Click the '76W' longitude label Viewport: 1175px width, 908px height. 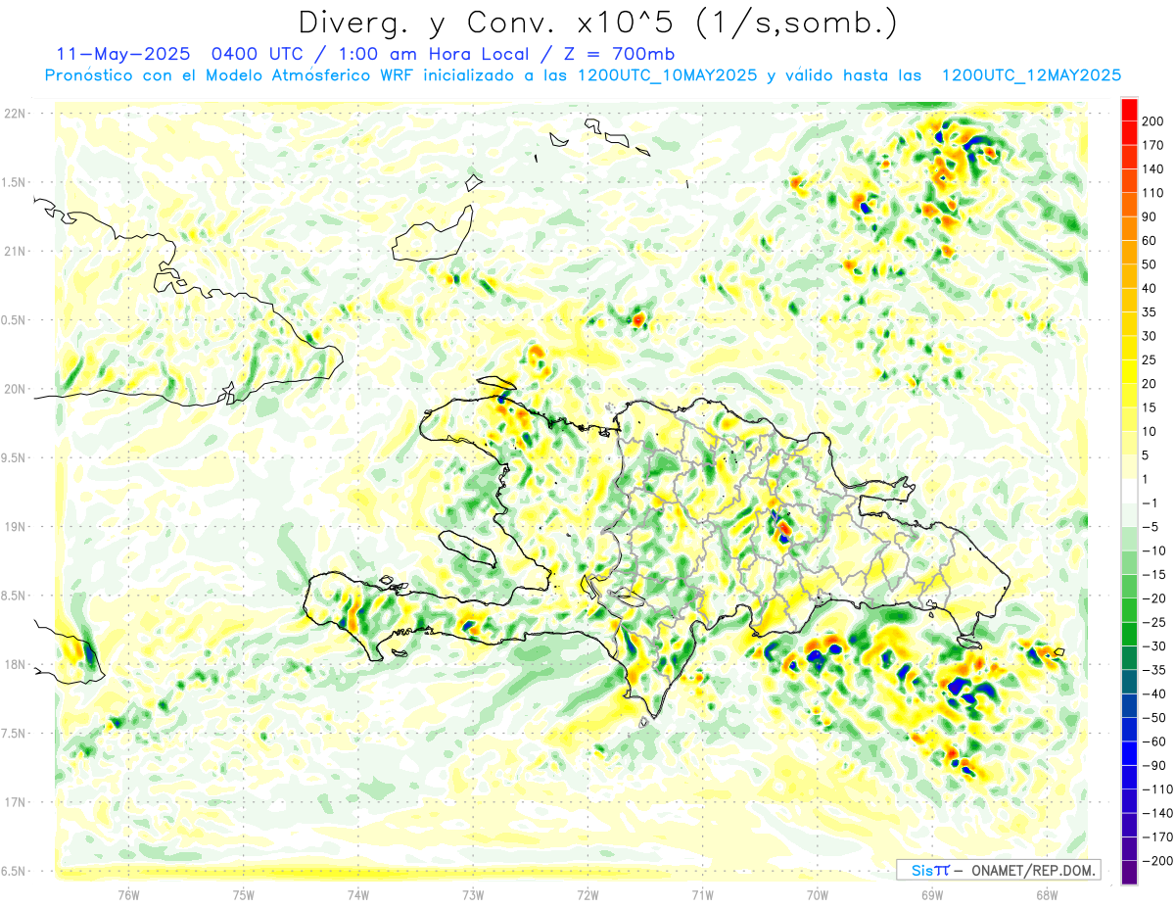(x=128, y=894)
